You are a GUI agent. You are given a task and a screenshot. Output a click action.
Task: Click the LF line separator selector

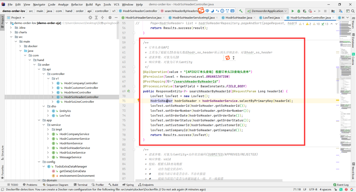[305, 189]
